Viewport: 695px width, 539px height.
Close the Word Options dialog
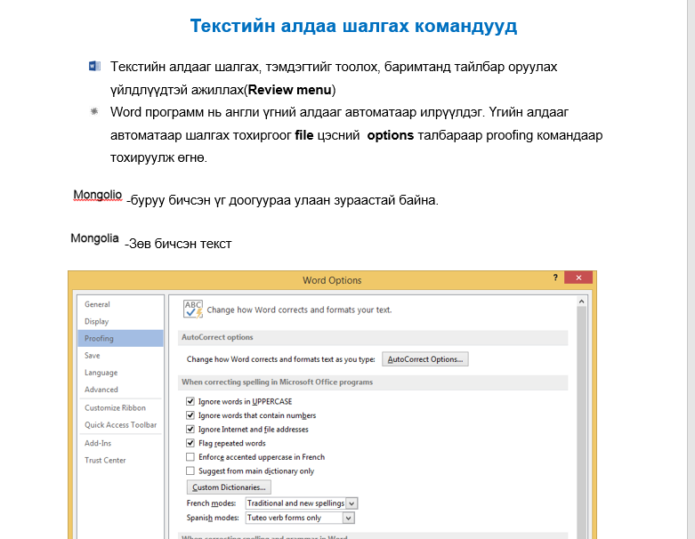(578, 278)
